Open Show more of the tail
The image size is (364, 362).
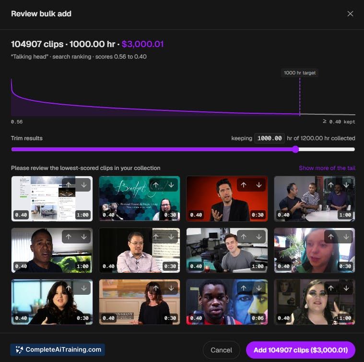pos(327,168)
